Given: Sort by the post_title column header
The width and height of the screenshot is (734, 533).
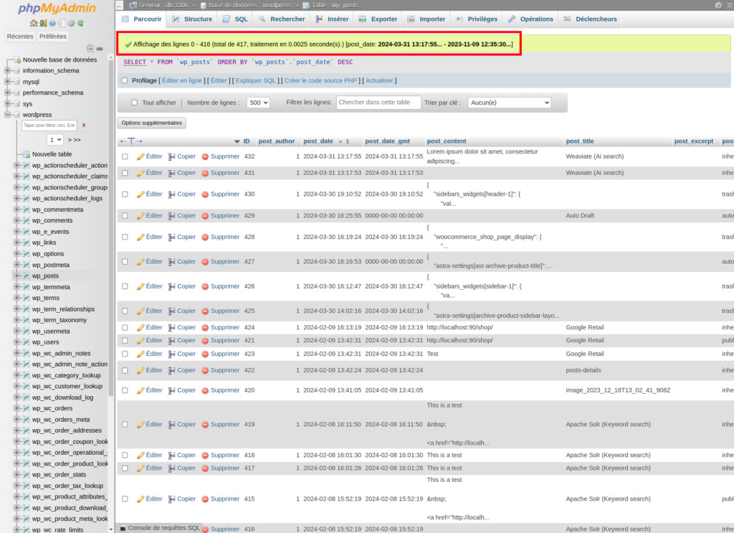Looking at the screenshot, I should click(580, 141).
